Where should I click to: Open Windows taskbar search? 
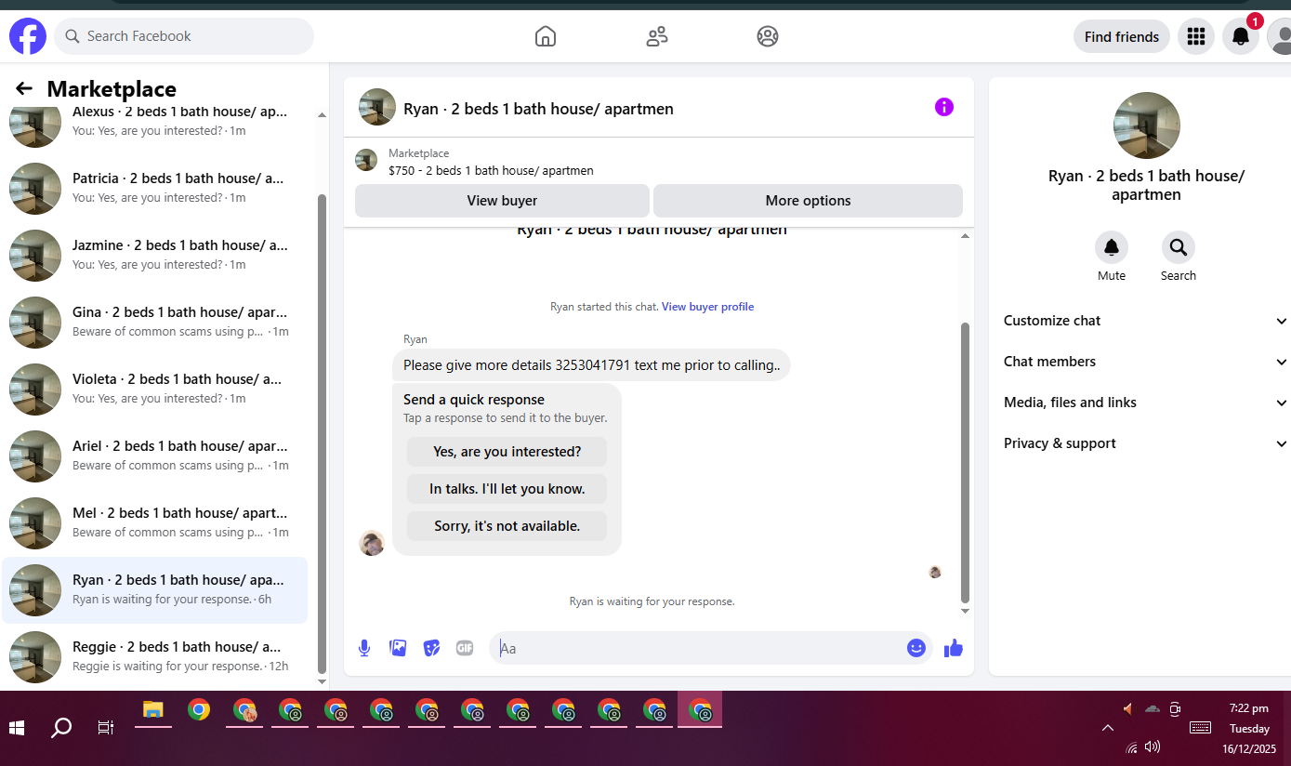[61, 727]
